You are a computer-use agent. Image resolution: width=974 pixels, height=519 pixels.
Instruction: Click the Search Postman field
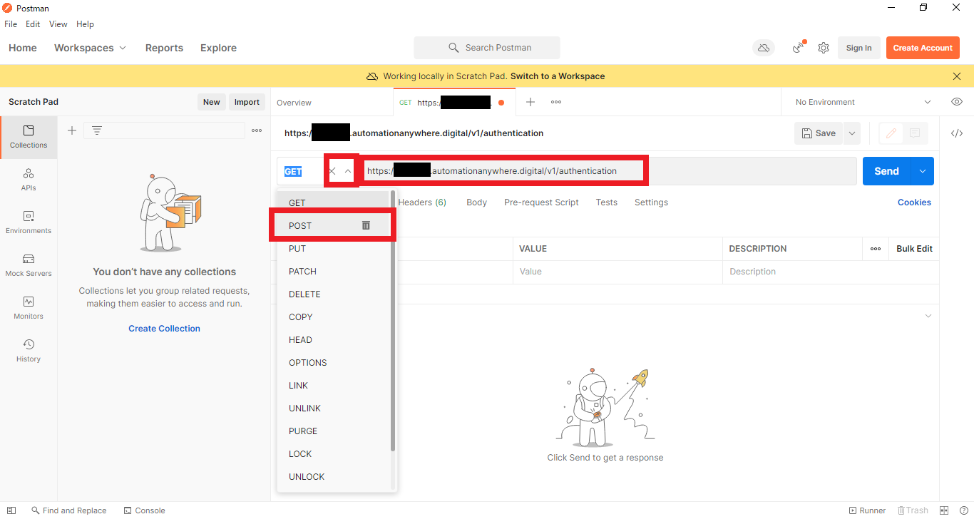(487, 48)
